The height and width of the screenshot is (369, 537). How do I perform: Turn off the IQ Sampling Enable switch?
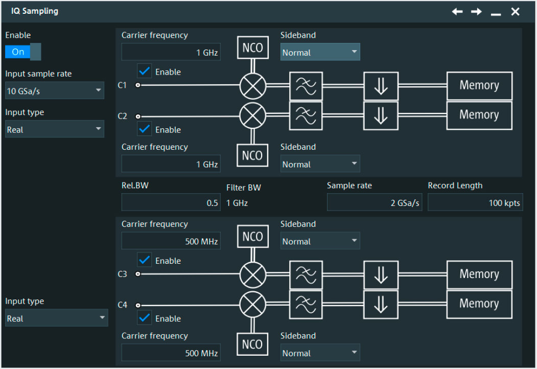[x=22, y=52]
